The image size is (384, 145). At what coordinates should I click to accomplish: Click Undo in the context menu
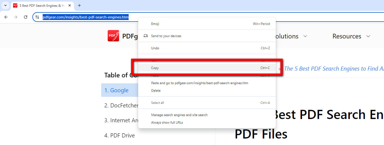[155, 48]
